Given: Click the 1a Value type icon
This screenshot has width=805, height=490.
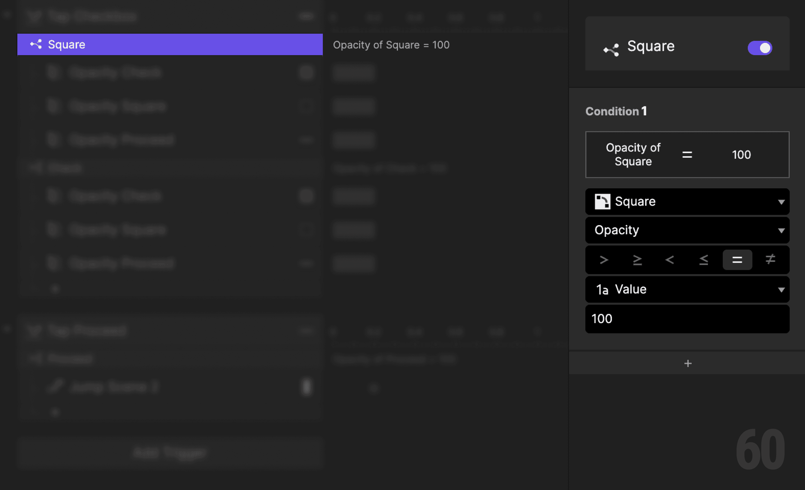Looking at the screenshot, I should 602,289.
